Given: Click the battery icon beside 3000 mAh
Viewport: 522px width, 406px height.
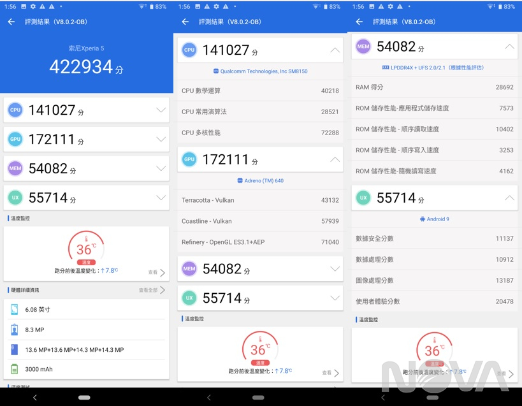Looking at the screenshot, I should (x=15, y=369).
